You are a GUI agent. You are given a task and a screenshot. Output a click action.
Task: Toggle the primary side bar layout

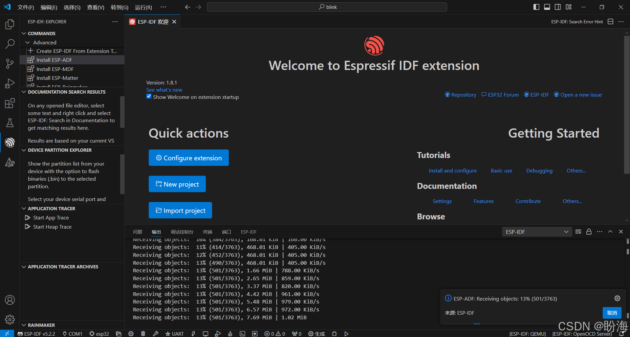[x=536, y=7]
